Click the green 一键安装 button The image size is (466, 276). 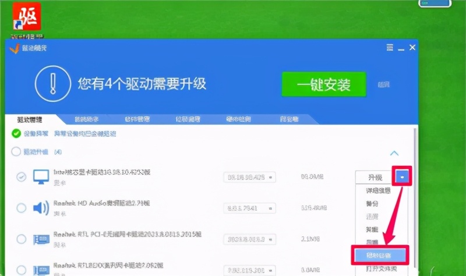tap(324, 84)
